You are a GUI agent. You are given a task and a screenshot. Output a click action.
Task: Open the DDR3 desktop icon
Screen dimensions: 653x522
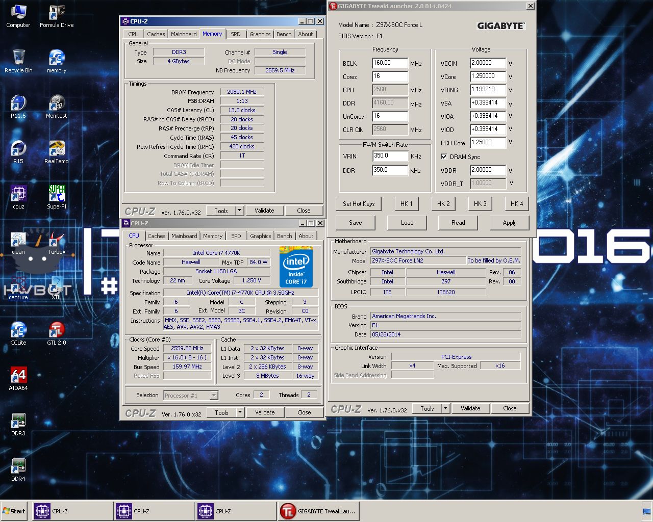(x=18, y=424)
